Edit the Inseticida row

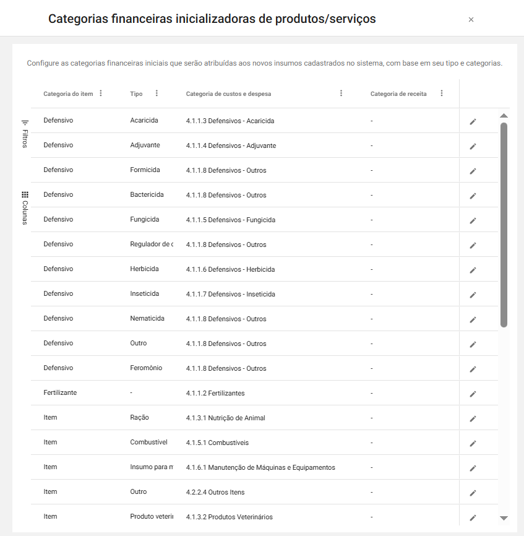473,295
